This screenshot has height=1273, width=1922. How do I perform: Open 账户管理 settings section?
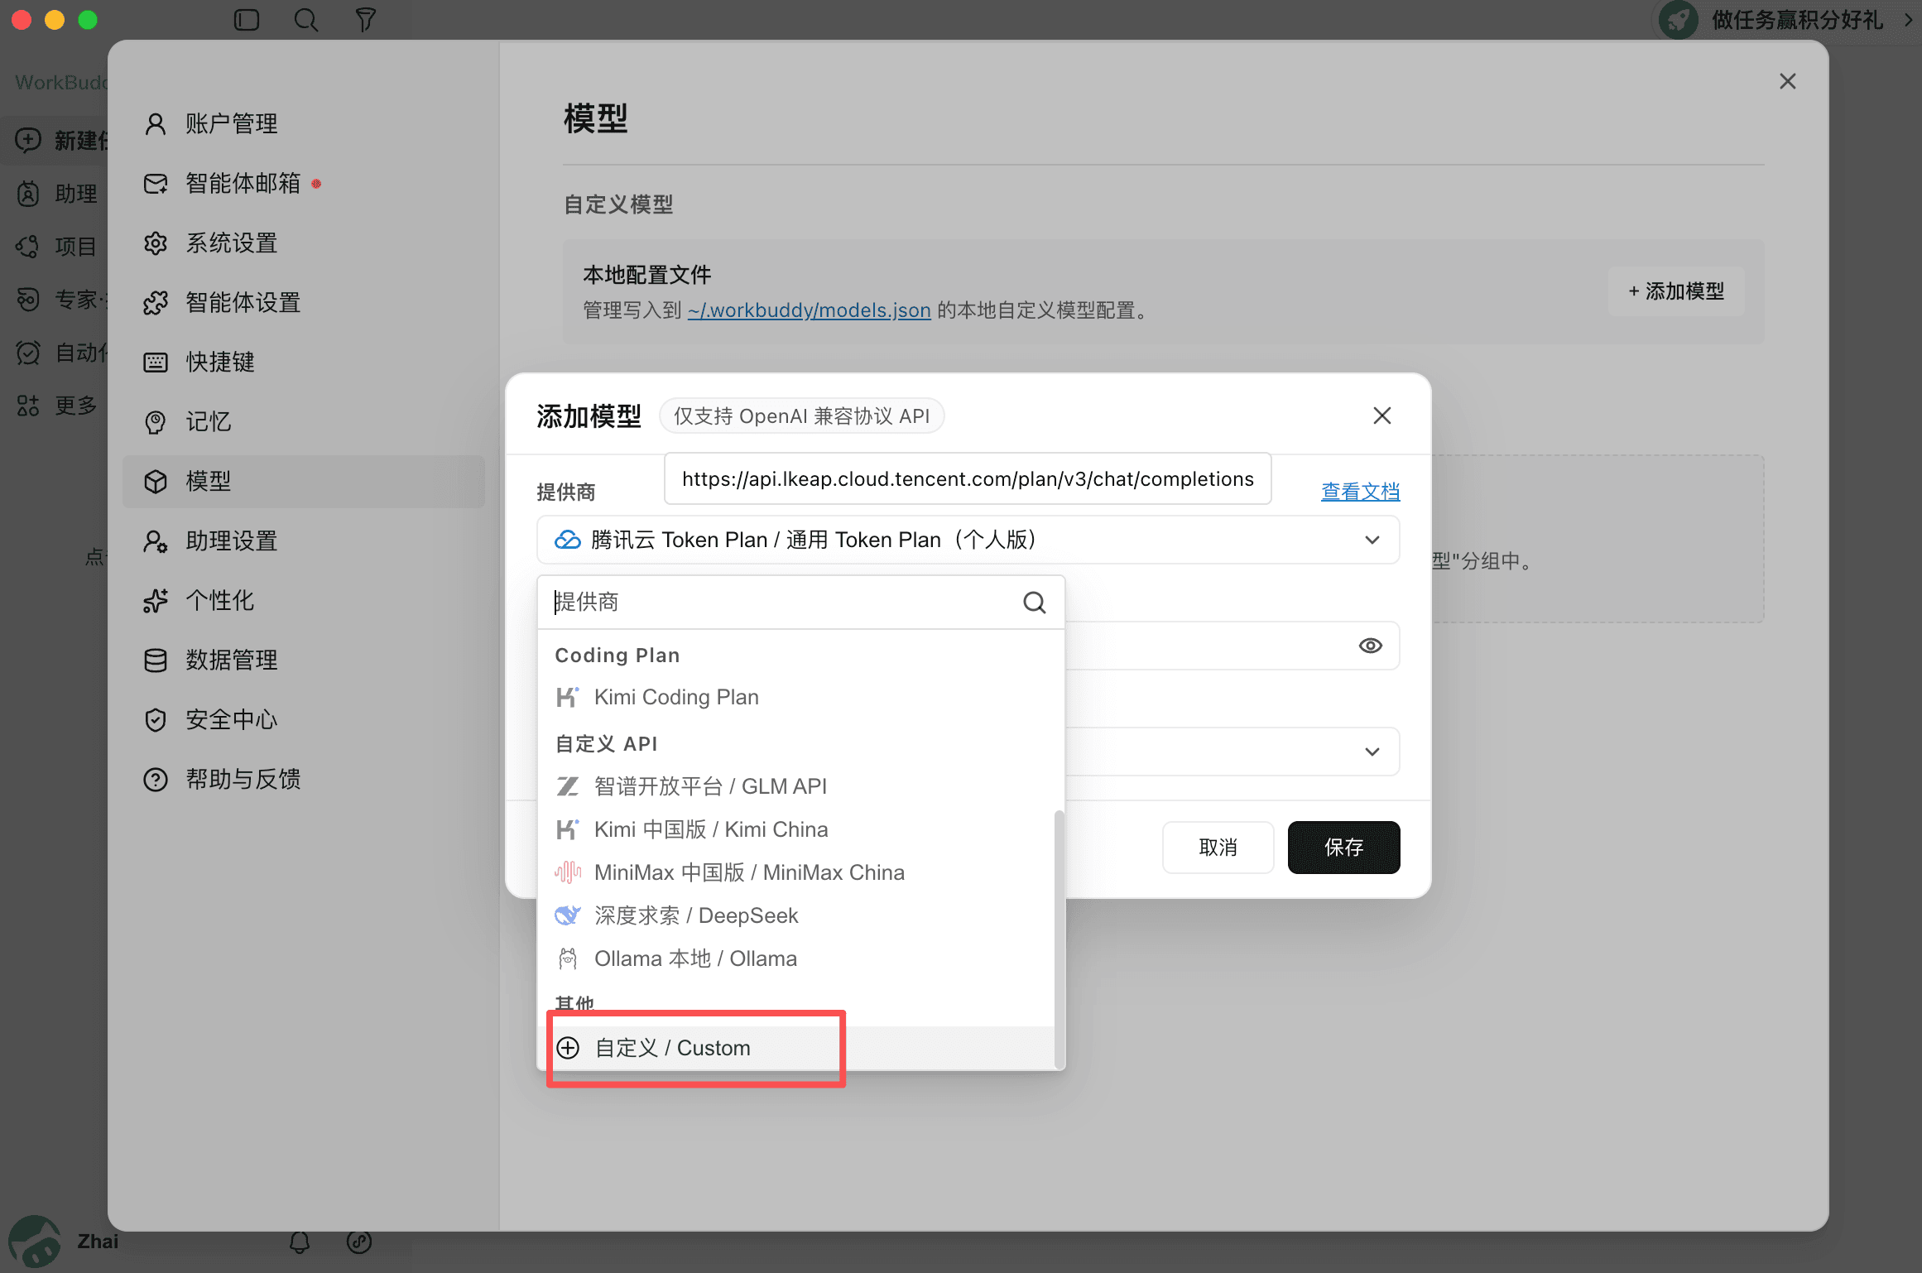303,124
